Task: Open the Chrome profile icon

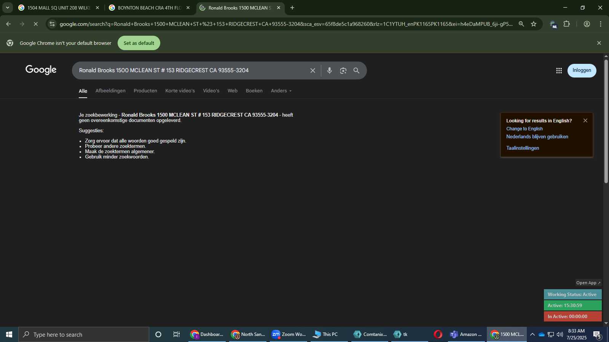Action: 587,24
